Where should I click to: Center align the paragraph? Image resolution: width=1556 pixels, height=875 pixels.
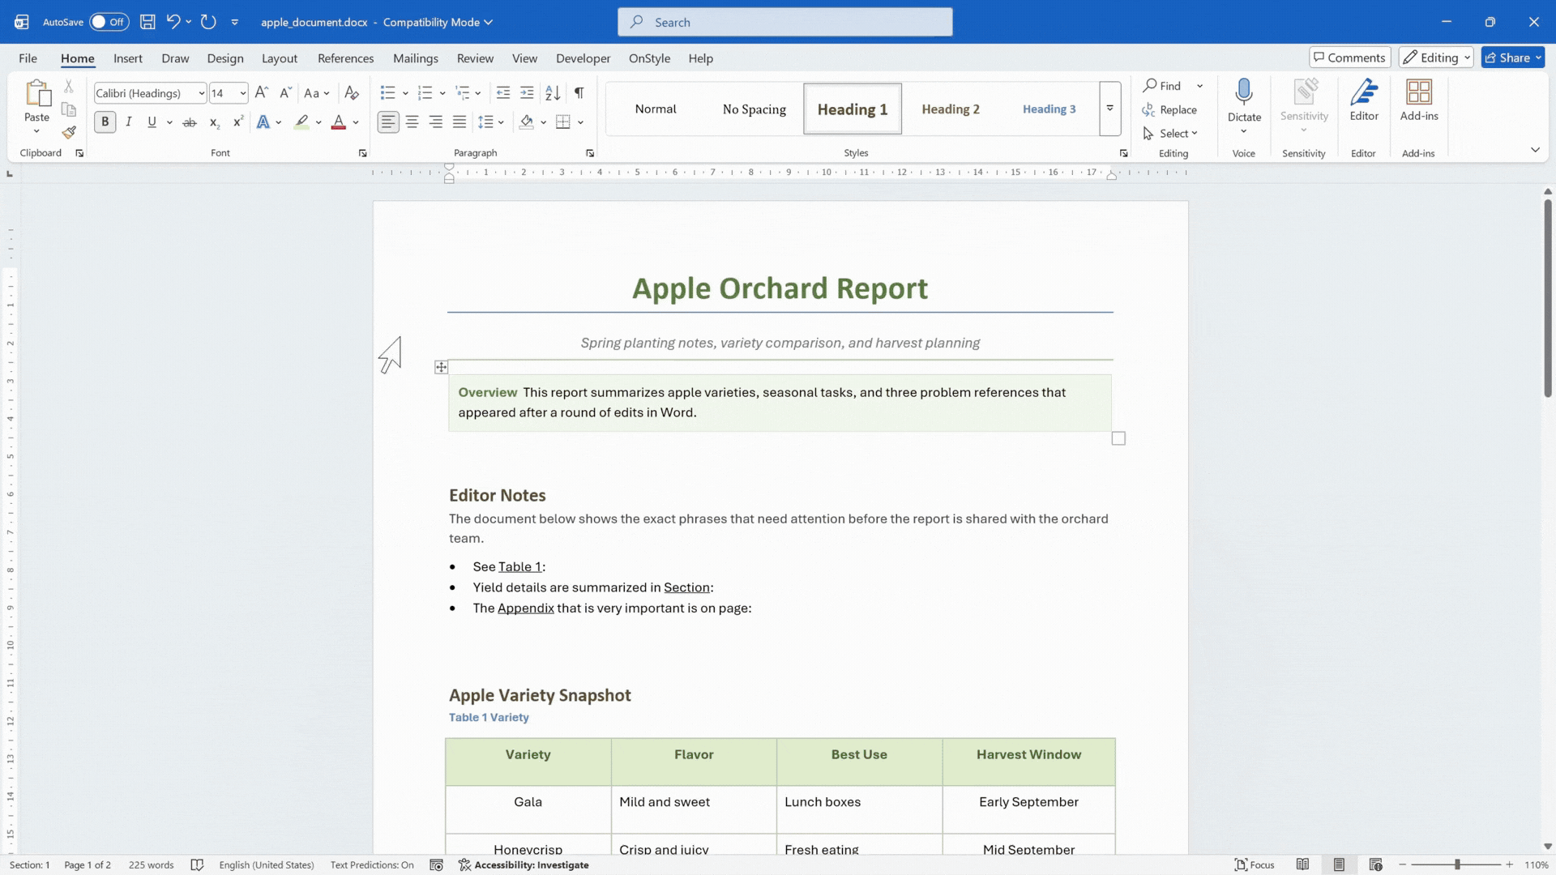coord(412,122)
